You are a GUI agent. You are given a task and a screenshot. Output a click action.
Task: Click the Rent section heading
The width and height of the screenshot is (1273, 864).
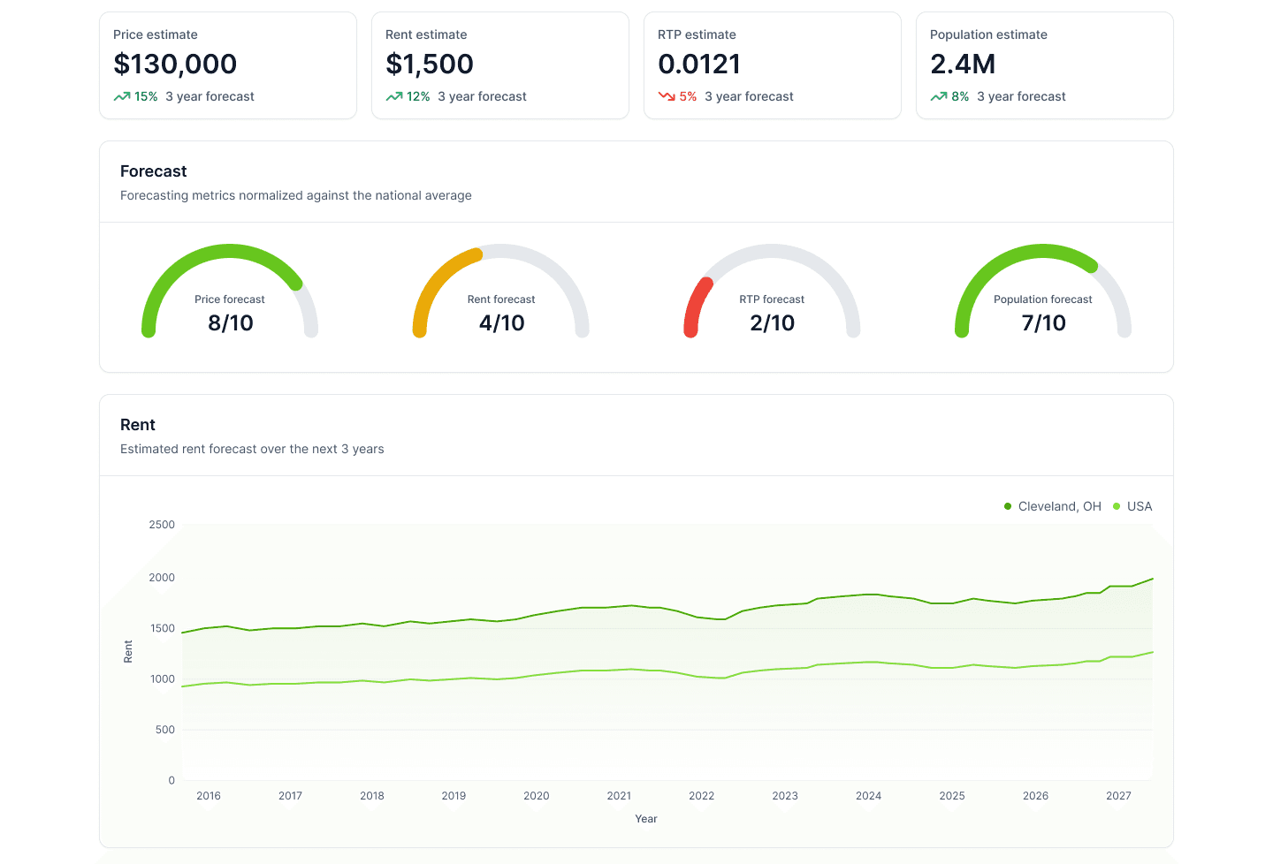pyautogui.click(x=138, y=425)
